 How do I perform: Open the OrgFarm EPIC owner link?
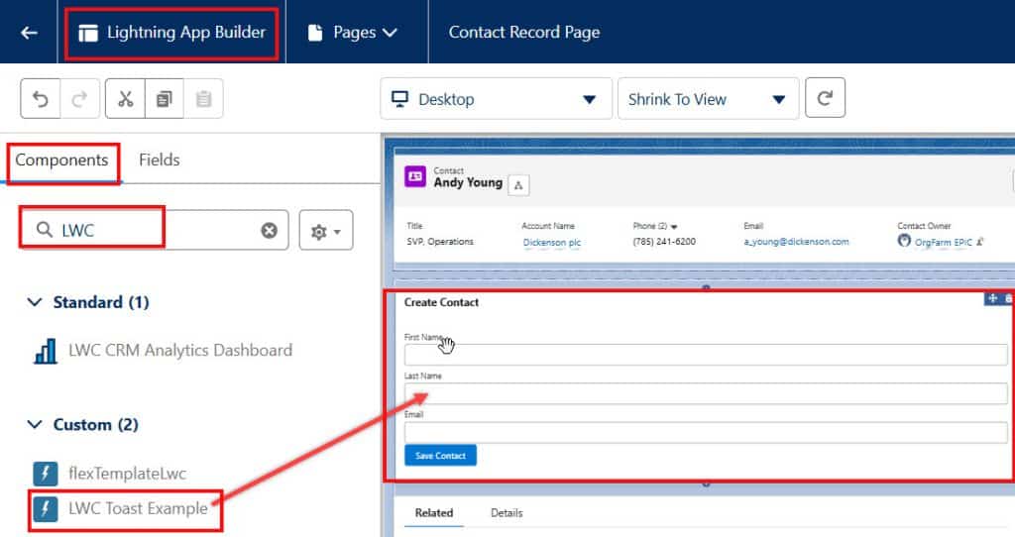(944, 243)
